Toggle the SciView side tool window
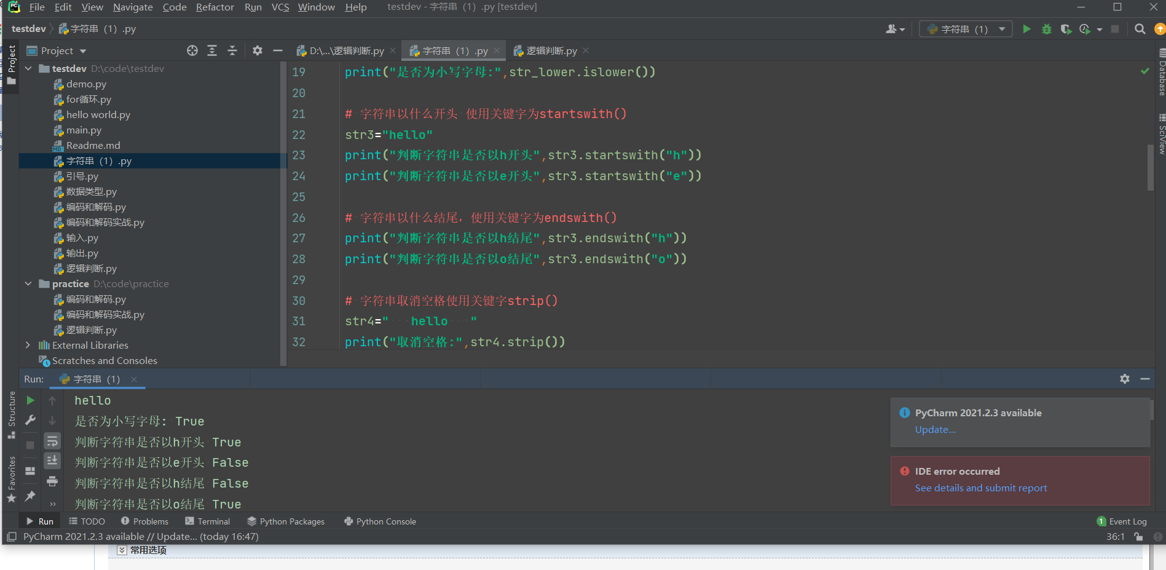The height and width of the screenshot is (570, 1166). click(1161, 134)
